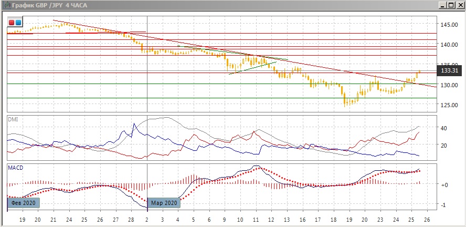Click the -1 level on MACD scale

coord(443,205)
